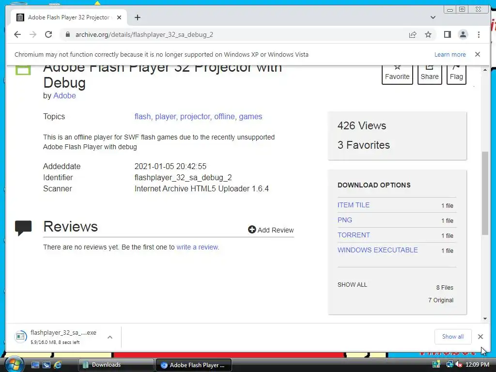The height and width of the screenshot is (372, 496).
Task: Click Show Desktop in quick launch
Action: point(35,365)
